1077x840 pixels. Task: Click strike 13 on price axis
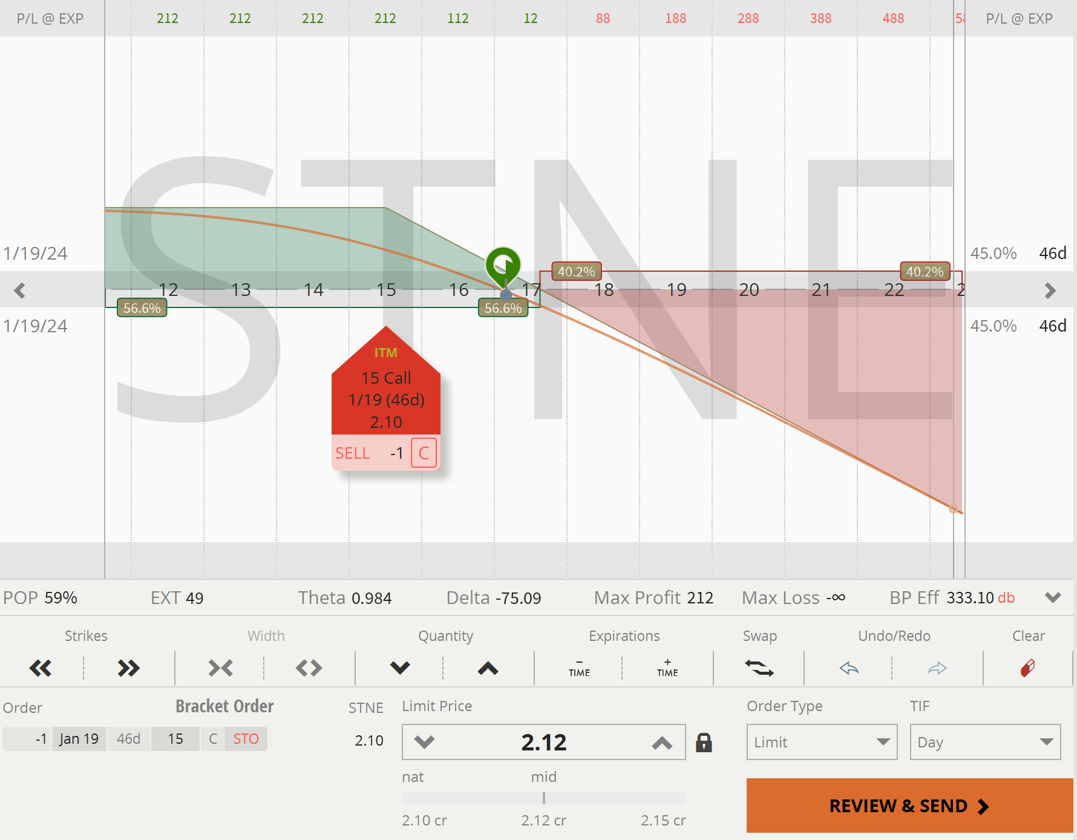pos(241,290)
